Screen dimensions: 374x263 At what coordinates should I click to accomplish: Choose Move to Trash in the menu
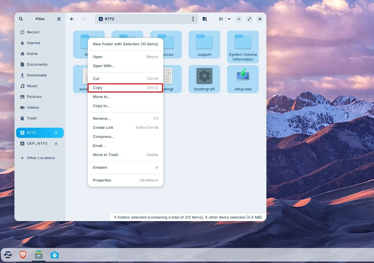pos(105,155)
